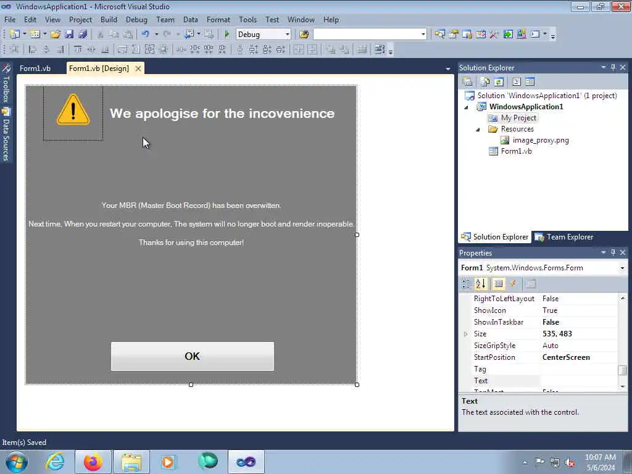Refresh the Solution Explorer
This screenshot has height=474, width=632.
click(499, 82)
